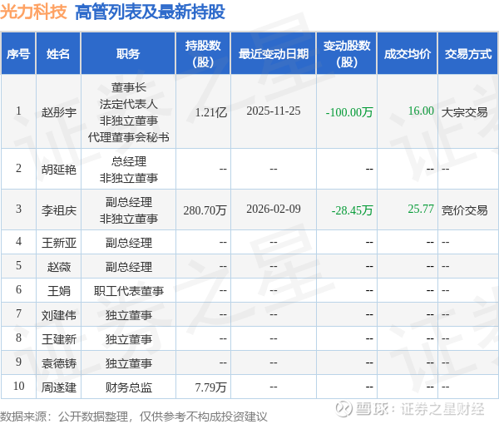Select the 成交均价 column header

tap(407, 54)
